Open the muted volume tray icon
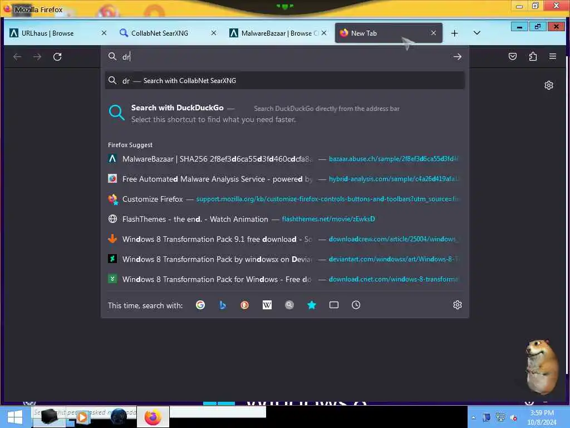 point(513,418)
